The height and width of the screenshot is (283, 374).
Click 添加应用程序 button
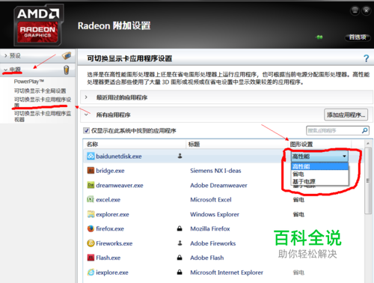(346, 115)
